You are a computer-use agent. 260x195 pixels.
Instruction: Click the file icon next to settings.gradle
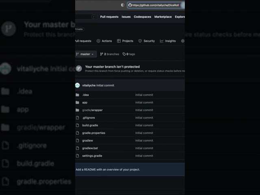pyautogui.click(x=77, y=156)
